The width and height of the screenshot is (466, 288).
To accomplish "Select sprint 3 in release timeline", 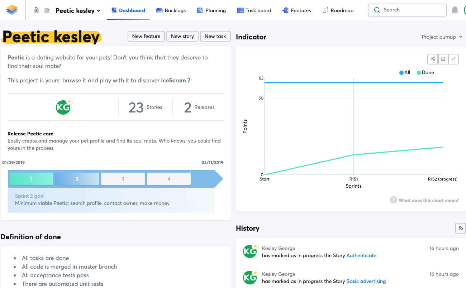I will [x=123, y=179].
